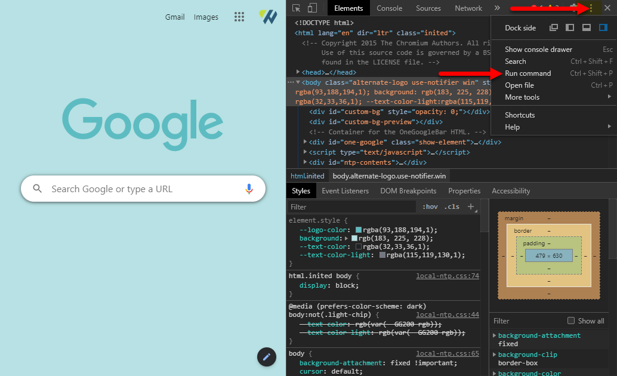
Task: Toggle the .cls element classes panel
Action: click(452, 207)
